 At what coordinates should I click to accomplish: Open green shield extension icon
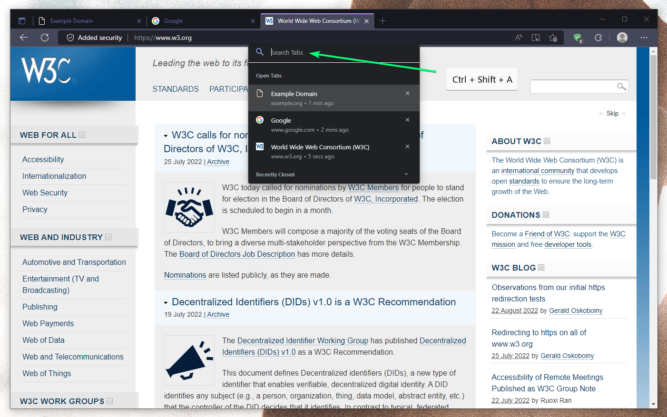(x=578, y=38)
